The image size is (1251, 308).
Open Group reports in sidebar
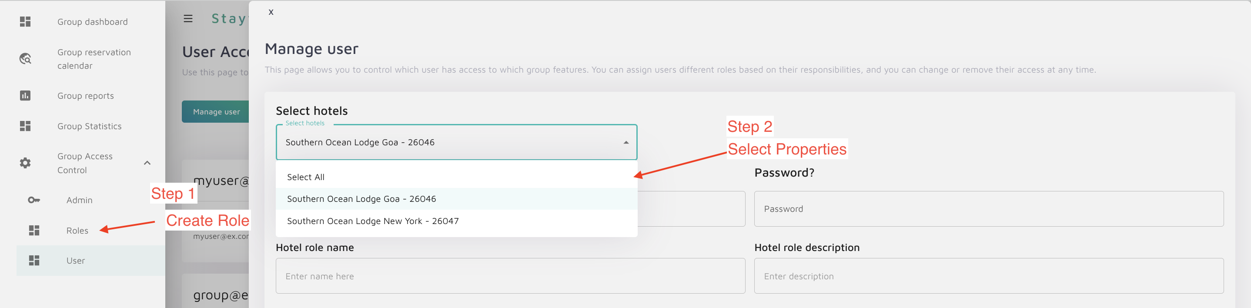point(85,96)
